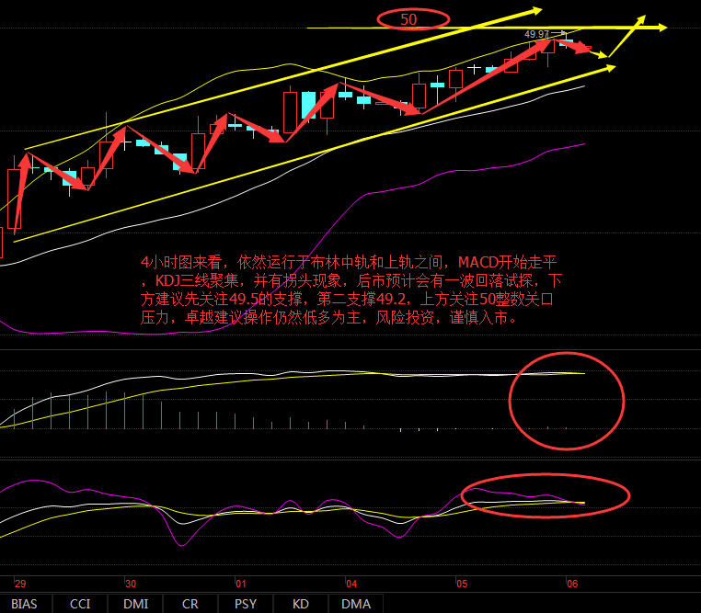Viewport: 701px width, 613px height.
Task: Select date marker 29 on time axis
Action: point(20,584)
